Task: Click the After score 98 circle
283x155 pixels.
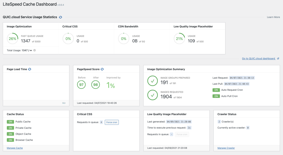Action: pyautogui.click(x=95, y=85)
